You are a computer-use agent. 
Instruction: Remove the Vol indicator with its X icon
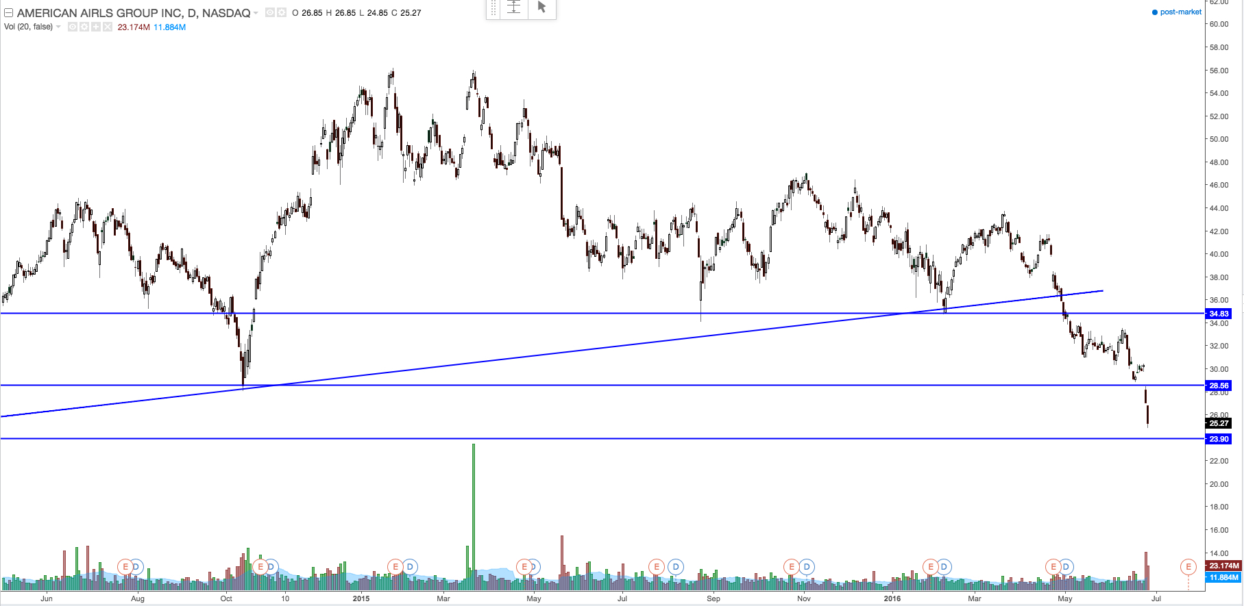point(107,27)
